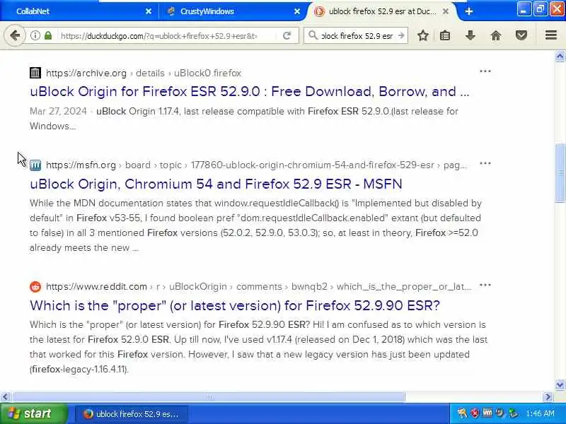Screen dimensions: 566x424
Task: Open the Firefox hamburger menu
Action: [x=551, y=35]
